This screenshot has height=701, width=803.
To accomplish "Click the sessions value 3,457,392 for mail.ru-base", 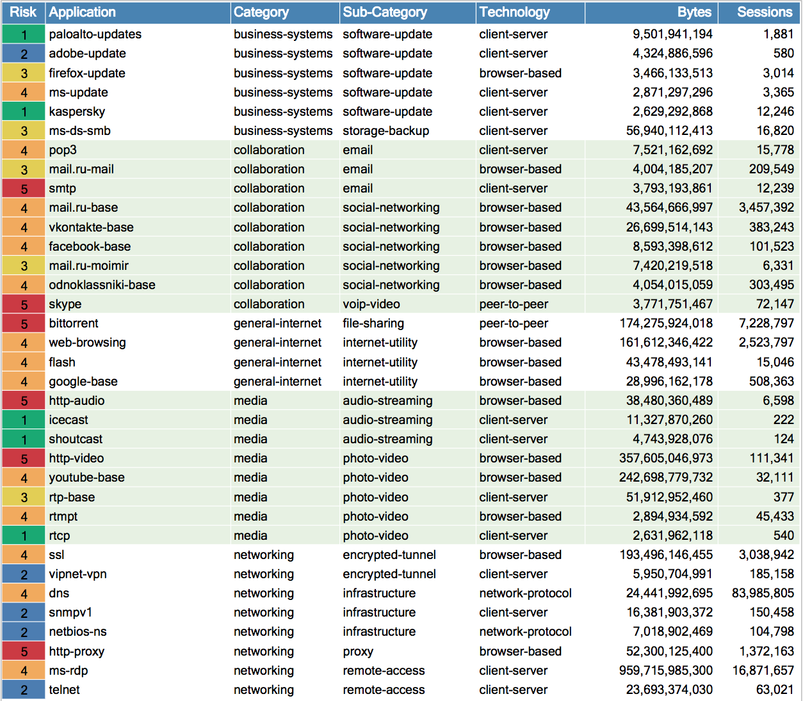I will (x=766, y=207).
